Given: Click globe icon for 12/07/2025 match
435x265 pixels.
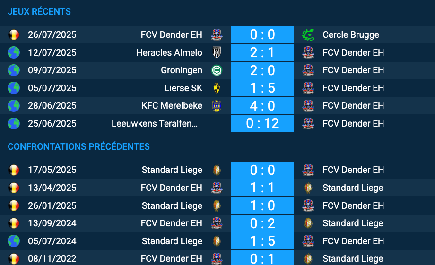Looking at the screenshot, I should coord(14,52).
